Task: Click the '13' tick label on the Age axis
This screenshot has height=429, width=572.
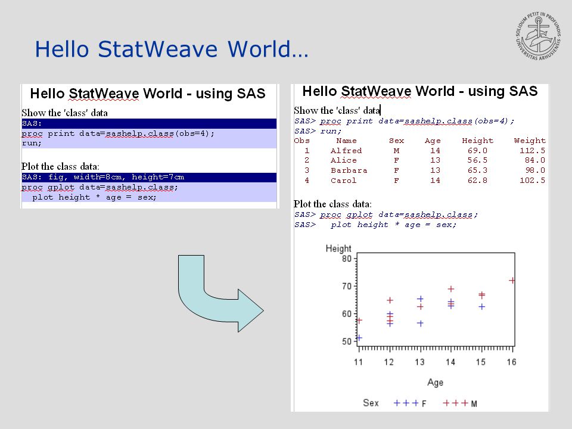Action: tap(419, 362)
